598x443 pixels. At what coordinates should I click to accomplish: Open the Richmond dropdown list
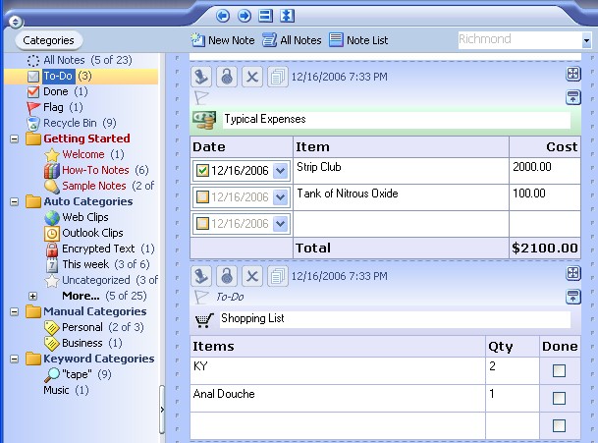click(584, 41)
